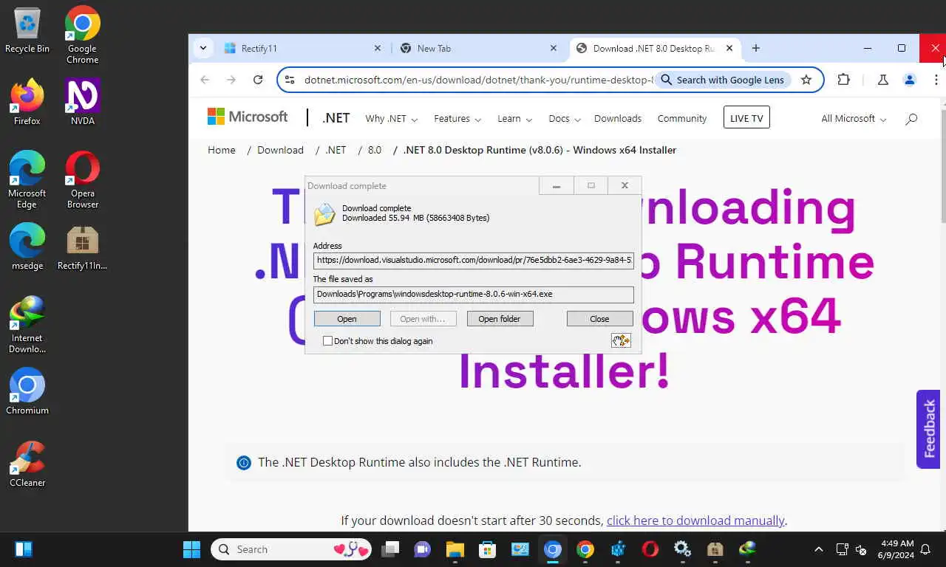
Task: Open the notifications bell in taskbar
Action: 925,549
